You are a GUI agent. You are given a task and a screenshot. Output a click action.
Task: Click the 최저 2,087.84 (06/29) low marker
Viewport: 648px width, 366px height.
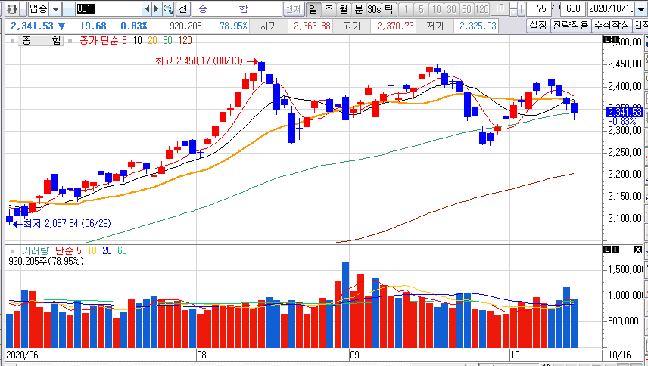63,224
